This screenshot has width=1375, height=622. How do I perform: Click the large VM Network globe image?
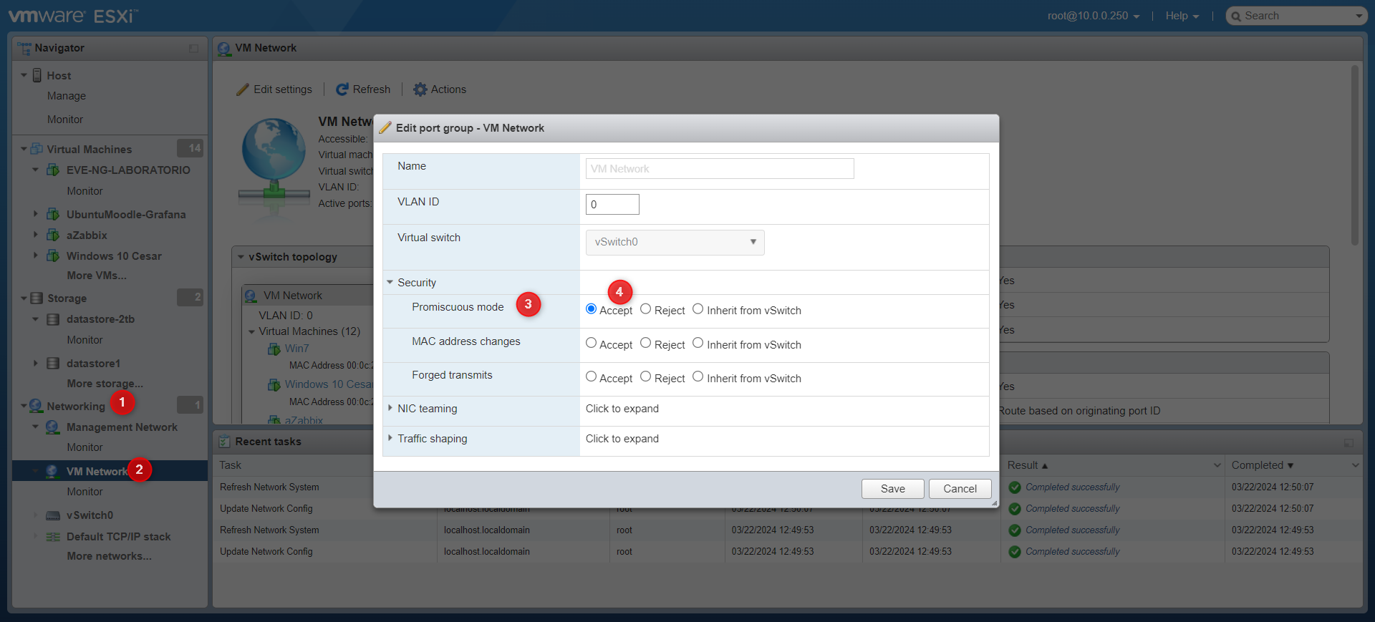pyautogui.click(x=274, y=159)
